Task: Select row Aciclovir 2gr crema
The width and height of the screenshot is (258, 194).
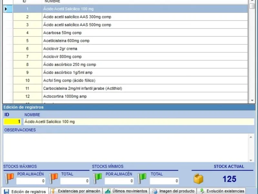Action: (145, 49)
